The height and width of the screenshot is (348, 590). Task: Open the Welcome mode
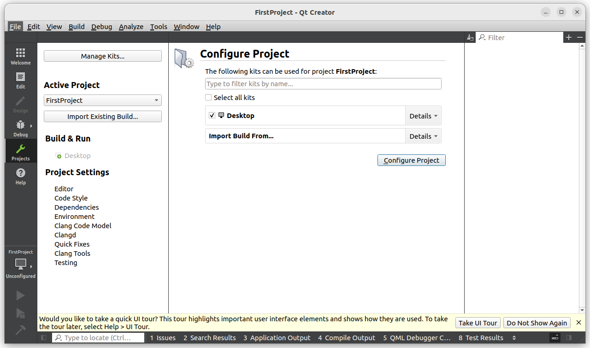21,56
